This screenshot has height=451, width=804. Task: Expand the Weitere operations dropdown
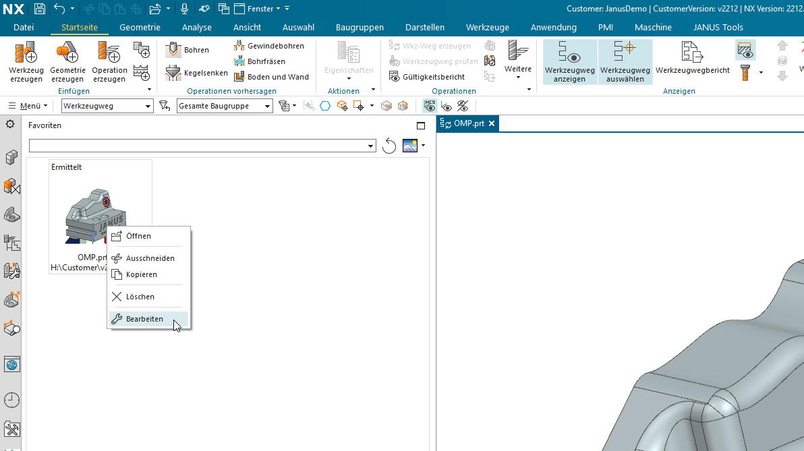point(518,60)
